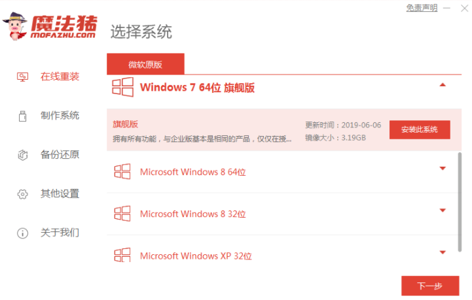
Task: Expand the Microsoft Windows 8 32位 entry
Action: pos(443,210)
